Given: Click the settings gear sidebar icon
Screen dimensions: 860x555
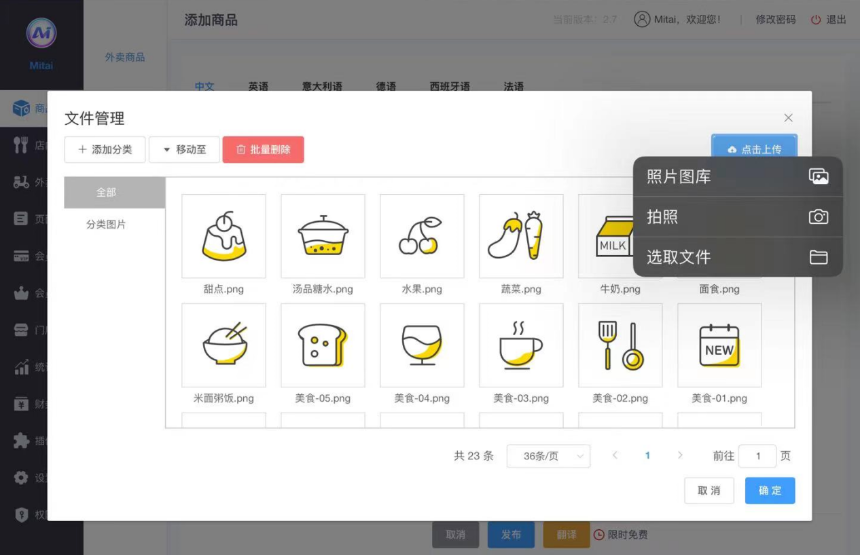Looking at the screenshot, I should coord(21,478).
